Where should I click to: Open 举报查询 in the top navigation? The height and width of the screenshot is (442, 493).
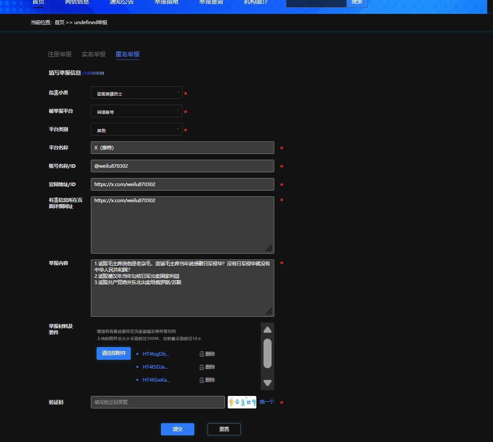(x=211, y=2)
